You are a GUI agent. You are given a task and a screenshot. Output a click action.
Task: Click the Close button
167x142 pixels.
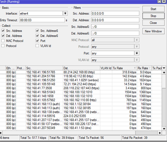click(153, 23)
